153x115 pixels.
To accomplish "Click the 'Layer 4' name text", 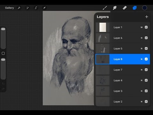I will (118, 80).
